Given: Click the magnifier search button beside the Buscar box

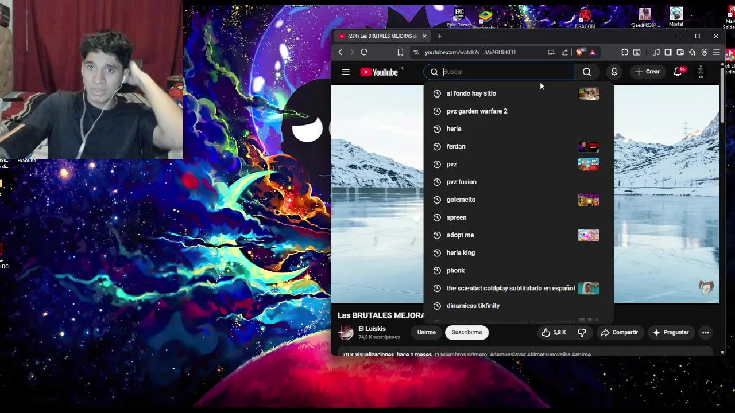Looking at the screenshot, I should [587, 72].
